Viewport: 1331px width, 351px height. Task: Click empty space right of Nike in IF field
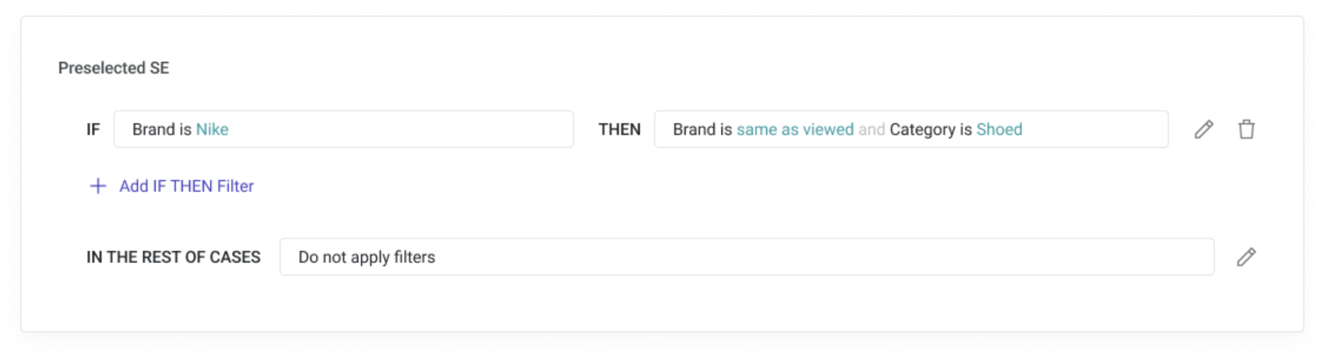(x=401, y=129)
